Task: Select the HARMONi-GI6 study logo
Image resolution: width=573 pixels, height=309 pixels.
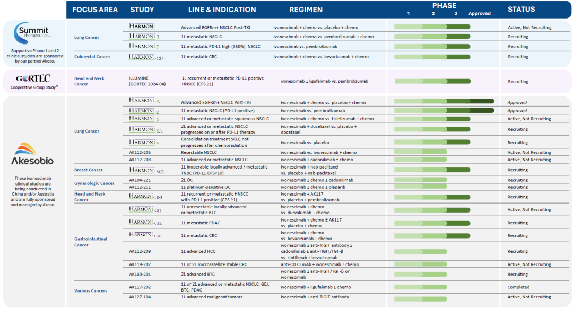Action: click(145, 235)
